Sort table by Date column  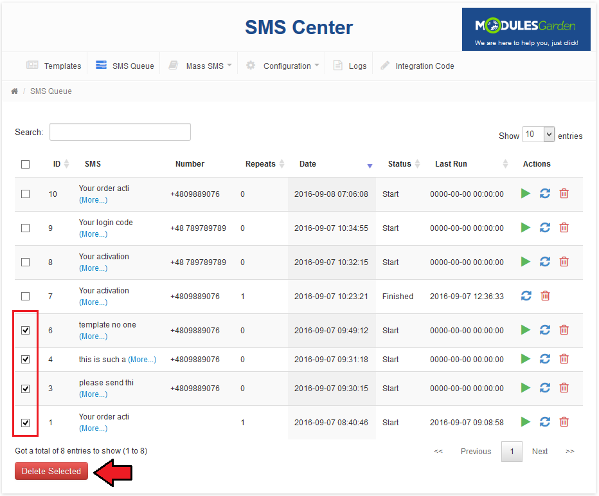[335, 163]
